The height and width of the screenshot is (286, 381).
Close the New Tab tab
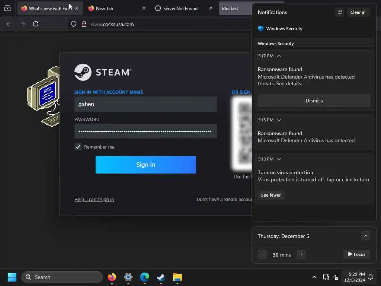pyautogui.click(x=144, y=8)
